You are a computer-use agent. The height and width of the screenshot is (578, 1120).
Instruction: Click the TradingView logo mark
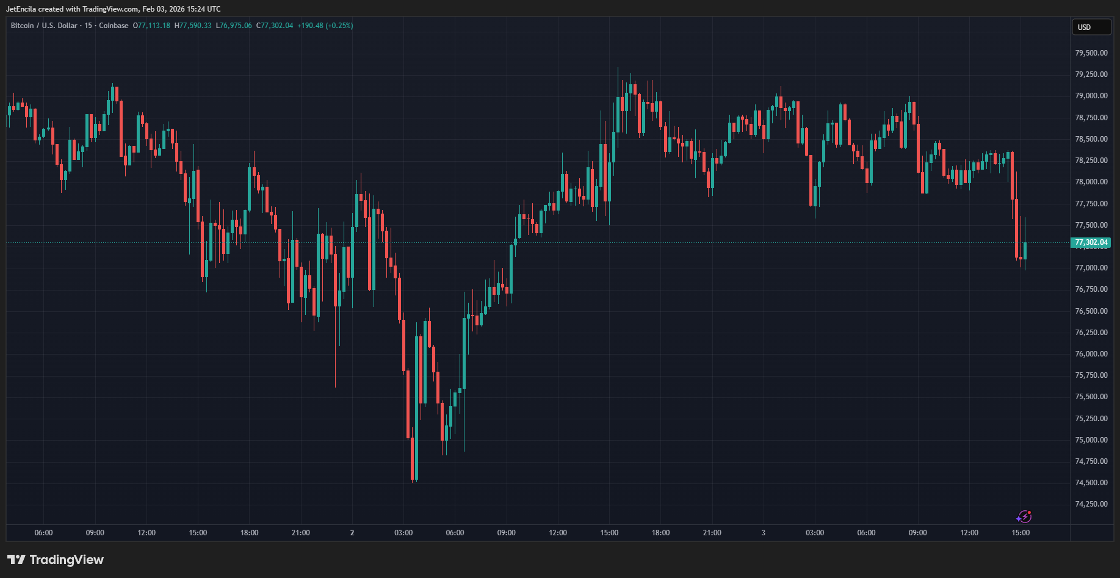pos(16,560)
